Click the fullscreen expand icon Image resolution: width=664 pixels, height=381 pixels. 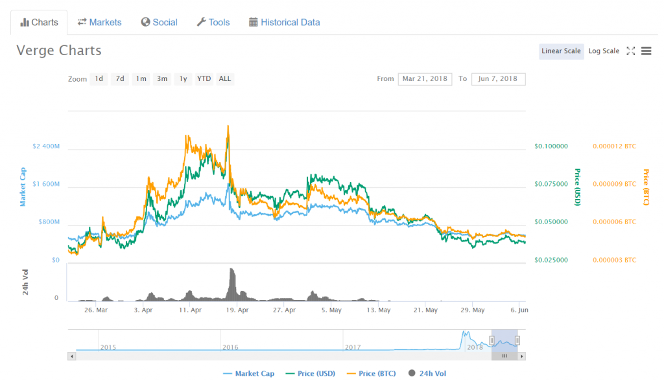[x=631, y=51]
